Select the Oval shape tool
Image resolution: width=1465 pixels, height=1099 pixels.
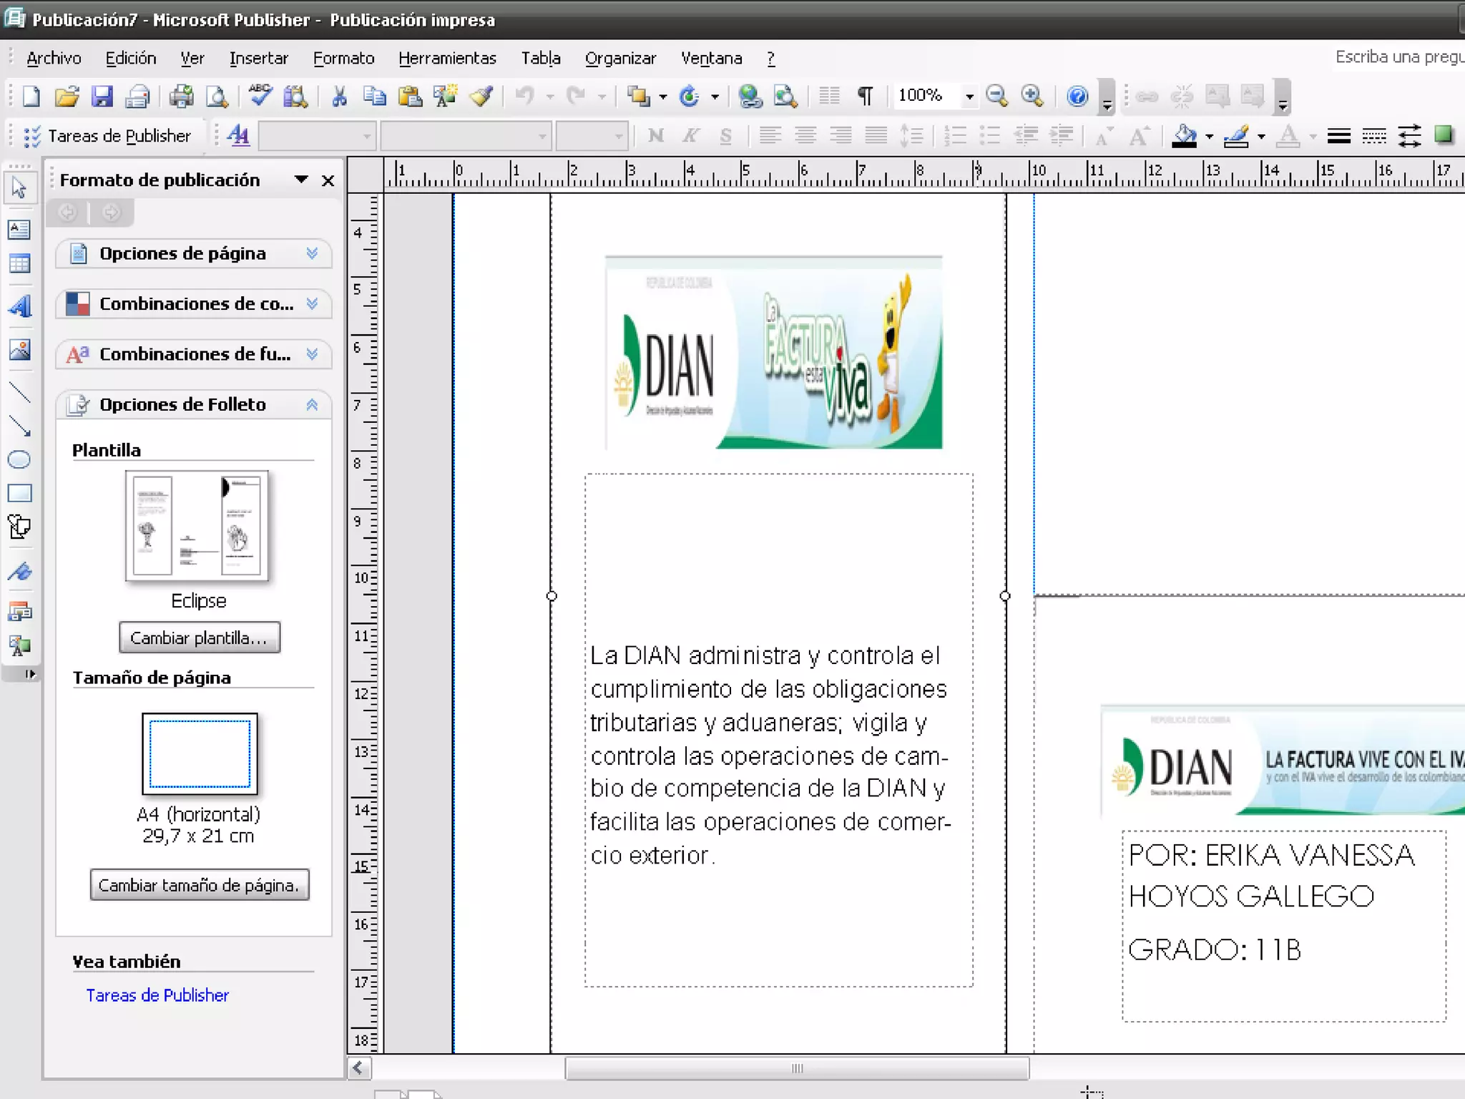click(x=19, y=460)
